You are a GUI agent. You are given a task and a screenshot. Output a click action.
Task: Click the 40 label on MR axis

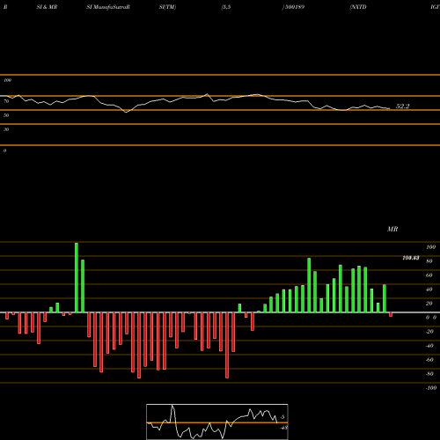(x=429, y=290)
